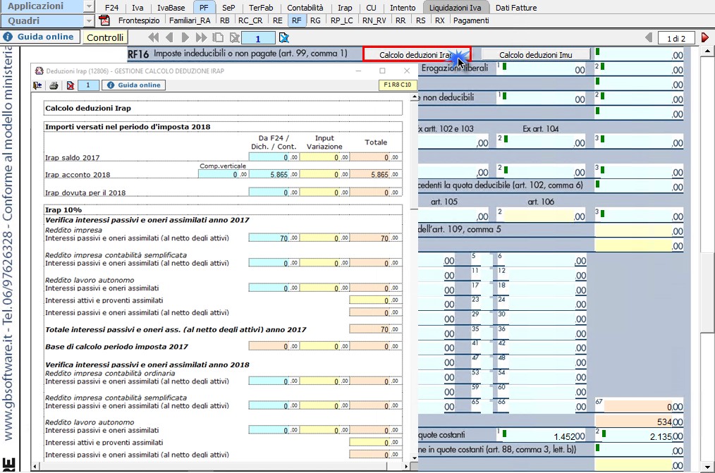Click the 'Calcolo deduzioni Irap' heading in popup
715x473 pixels.
pyautogui.click(x=88, y=108)
